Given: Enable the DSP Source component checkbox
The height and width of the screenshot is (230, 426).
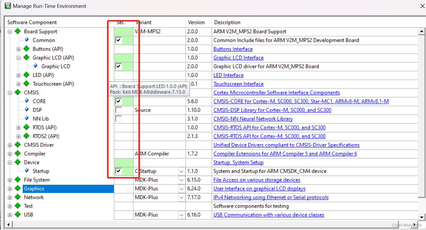Looking at the screenshot, I should pos(118,110).
